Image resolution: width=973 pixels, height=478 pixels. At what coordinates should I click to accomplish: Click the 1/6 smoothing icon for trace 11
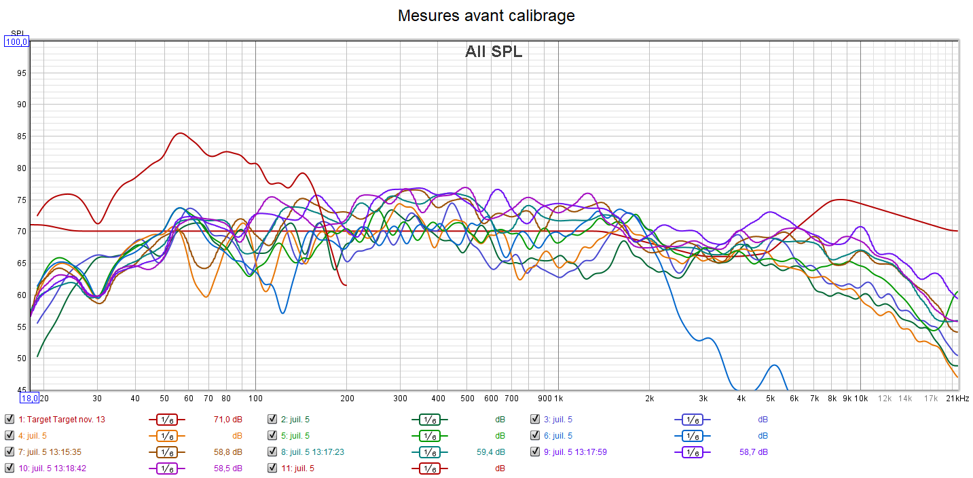click(x=429, y=468)
